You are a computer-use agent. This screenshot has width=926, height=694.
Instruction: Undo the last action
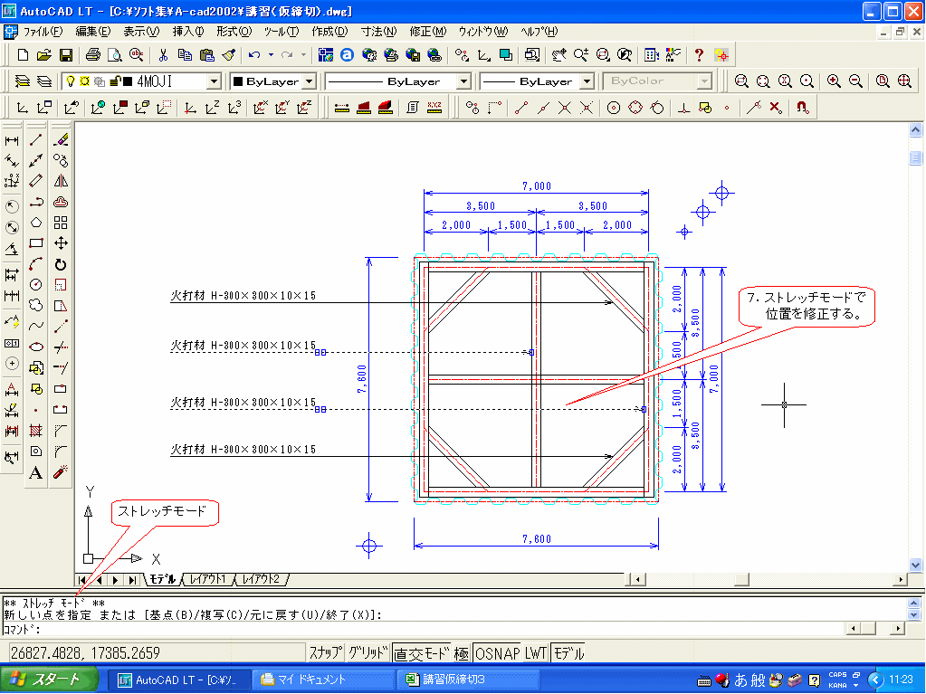point(254,55)
